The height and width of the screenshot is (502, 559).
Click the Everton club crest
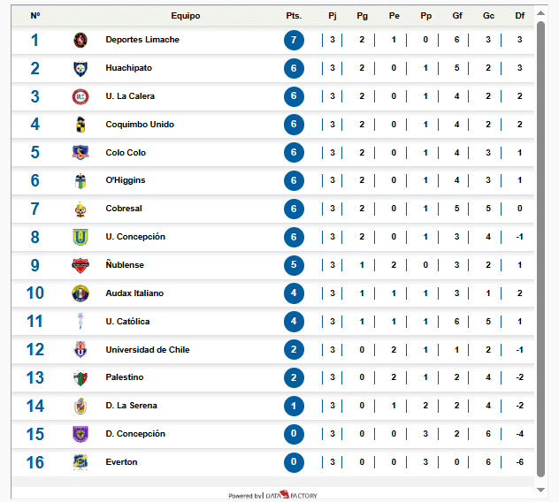coord(80,462)
